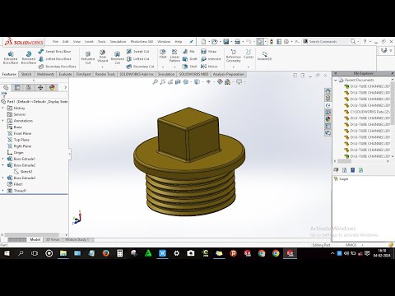This screenshot has height=296, width=395.
Task: Choose the Swept Cut command
Action: coord(137,51)
